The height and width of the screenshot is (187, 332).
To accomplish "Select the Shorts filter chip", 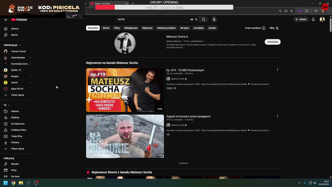I will 106,28.
